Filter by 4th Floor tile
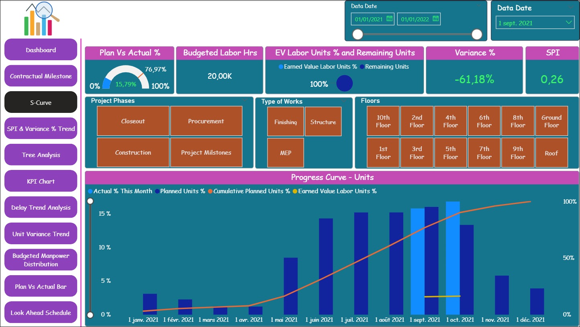The width and height of the screenshot is (580, 327). pos(451,121)
